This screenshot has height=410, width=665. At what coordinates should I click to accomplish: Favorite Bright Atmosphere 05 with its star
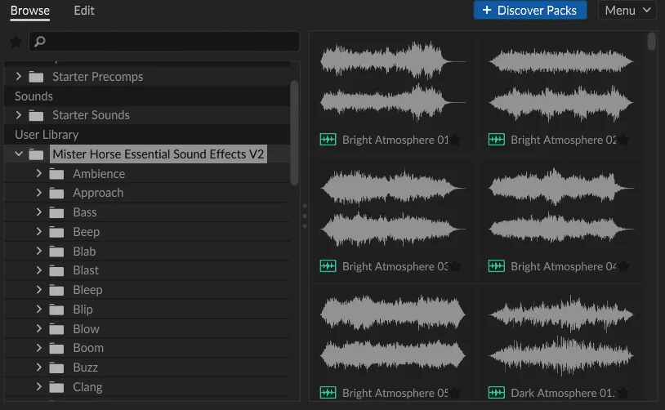point(455,393)
